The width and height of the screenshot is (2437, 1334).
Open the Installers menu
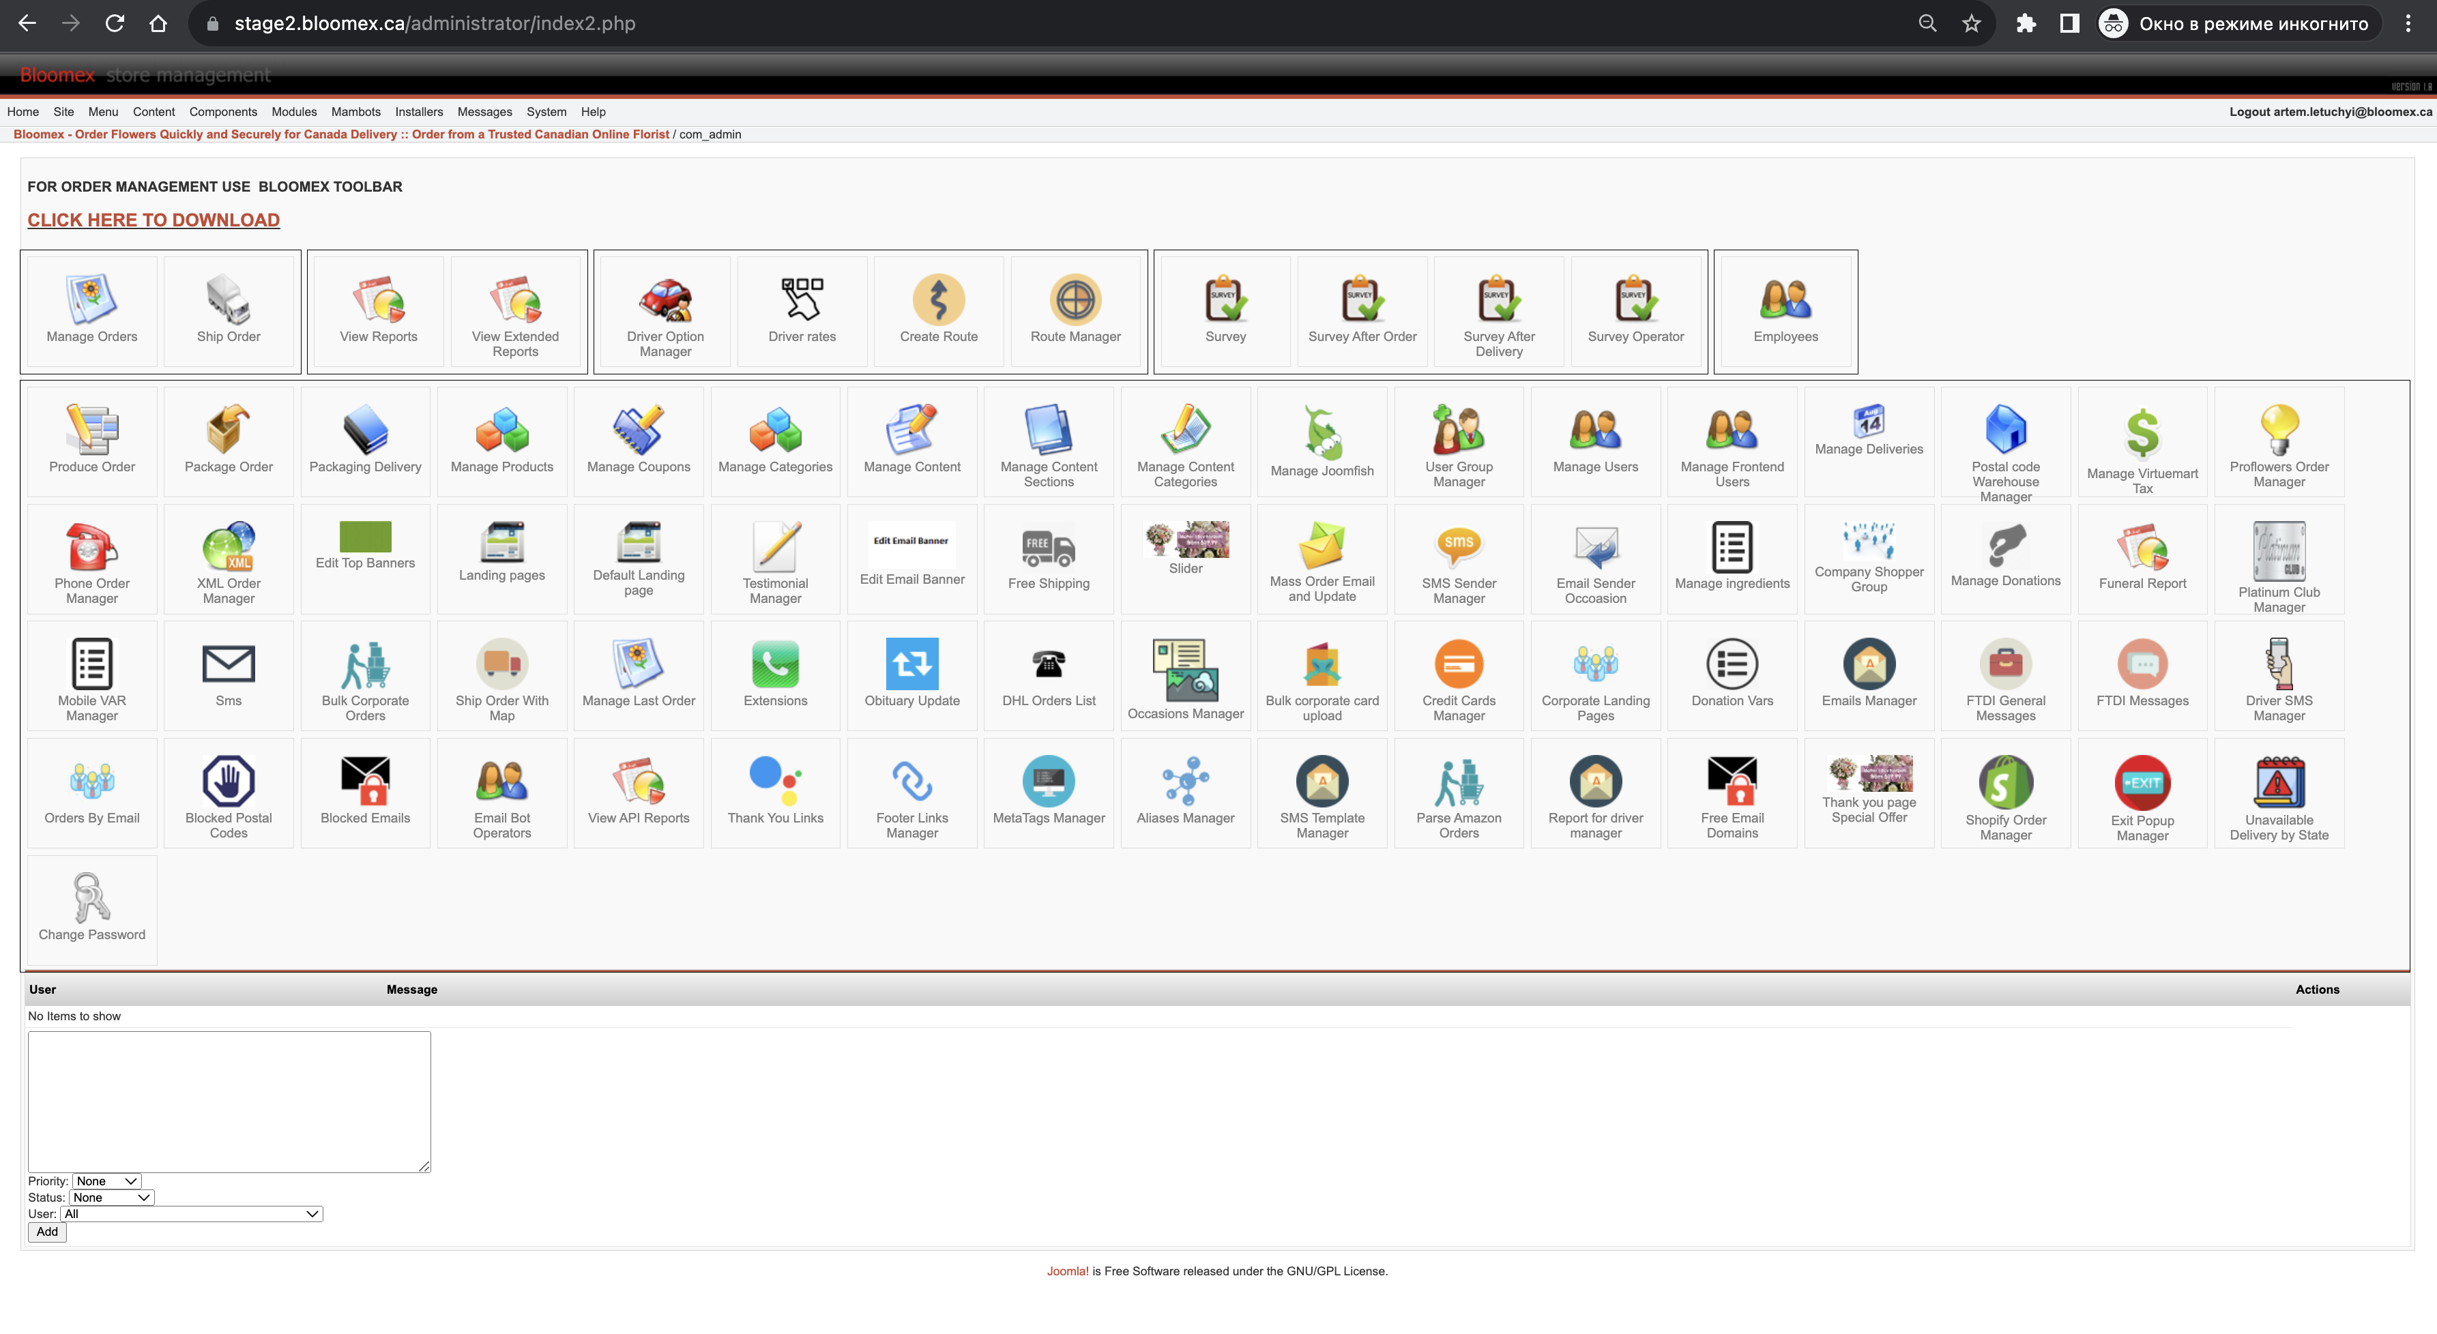[x=419, y=112]
